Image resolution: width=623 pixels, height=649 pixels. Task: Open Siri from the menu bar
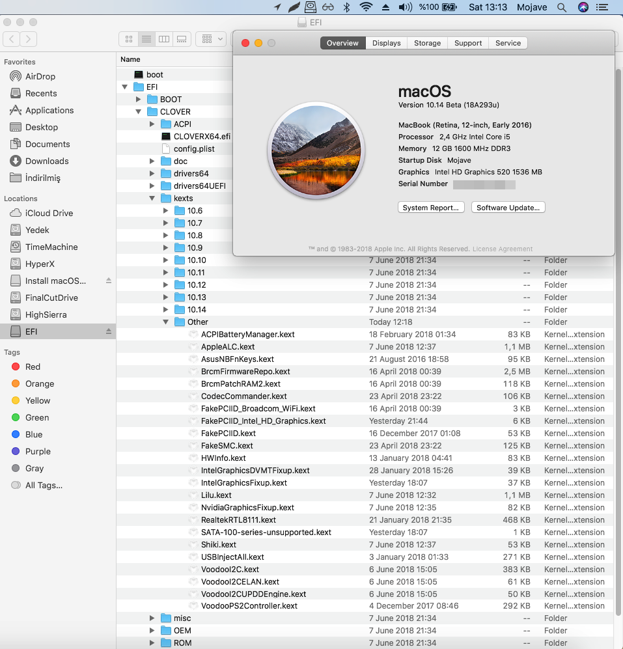[x=583, y=7]
